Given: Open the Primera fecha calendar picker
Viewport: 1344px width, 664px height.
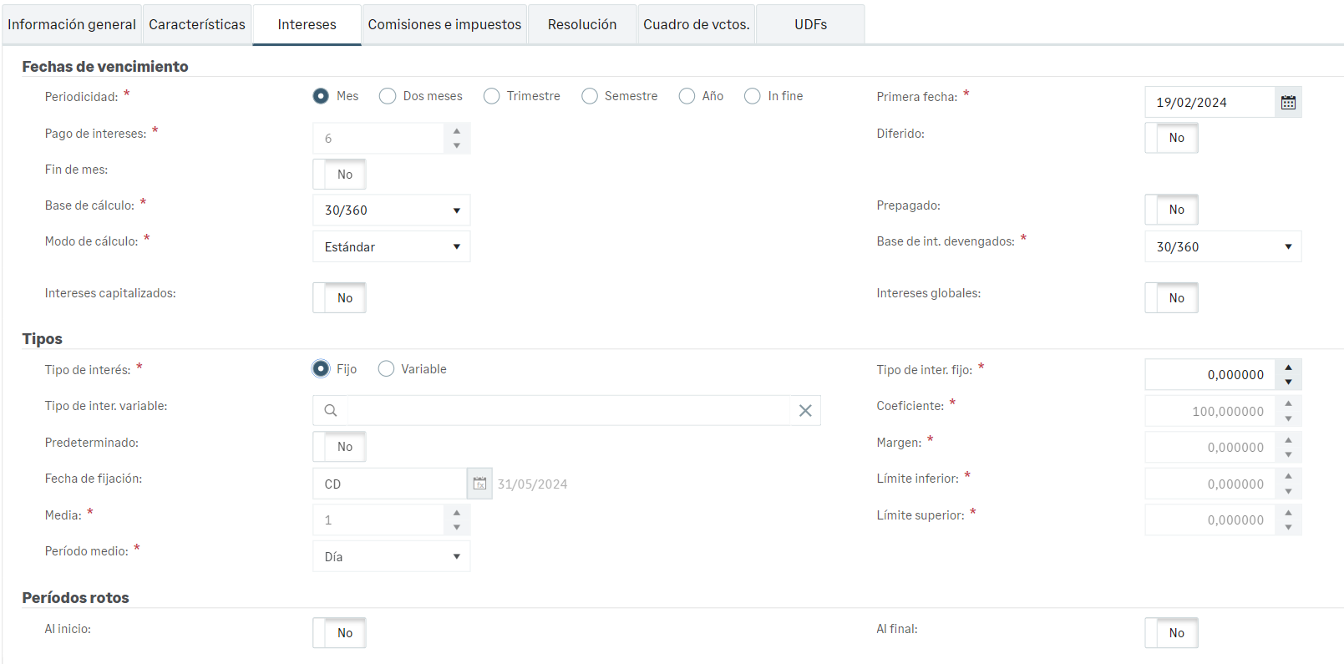Looking at the screenshot, I should coord(1288,103).
